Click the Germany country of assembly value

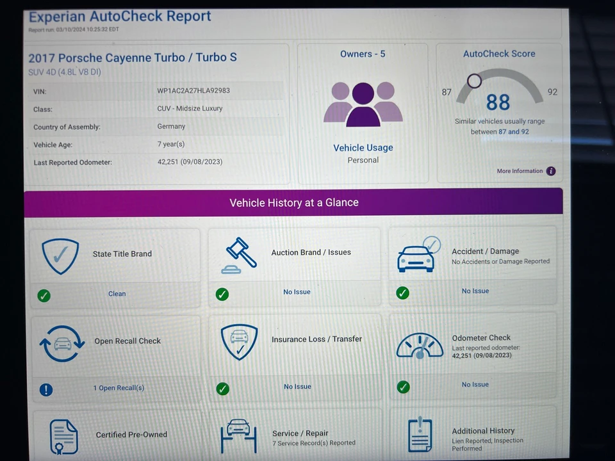point(171,126)
